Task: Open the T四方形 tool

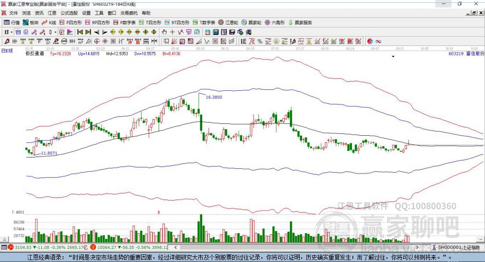Action: click(150, 23)
